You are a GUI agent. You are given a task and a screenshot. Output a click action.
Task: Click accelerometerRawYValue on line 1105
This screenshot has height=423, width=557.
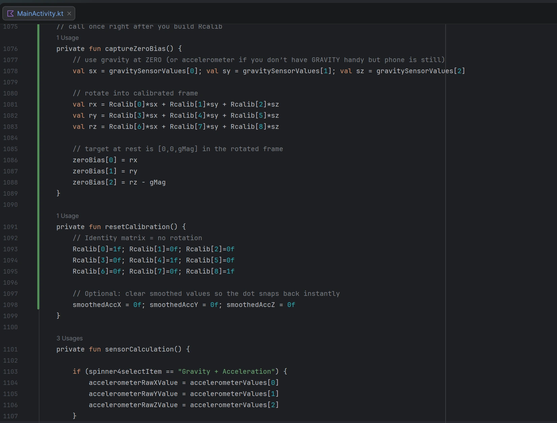point(133,394)
